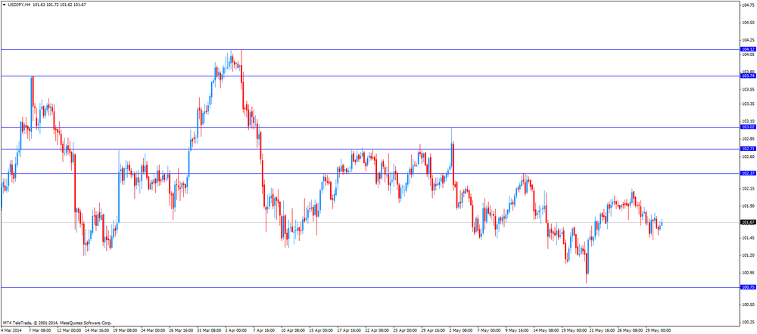Click the 101.45 price axis value

coord(749,237)
